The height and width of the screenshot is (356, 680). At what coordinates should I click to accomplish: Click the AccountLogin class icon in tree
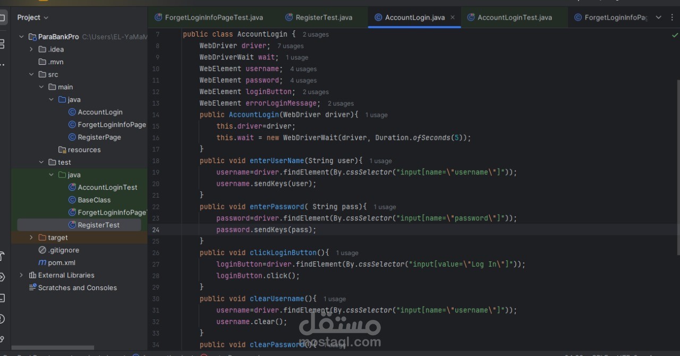[72, 112]
